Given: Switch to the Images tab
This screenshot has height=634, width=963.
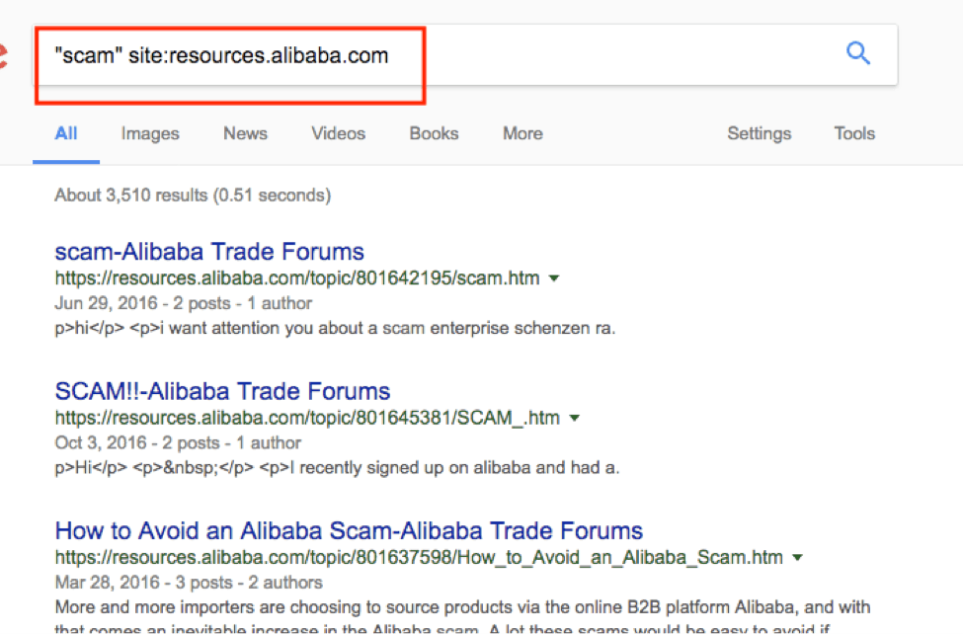Looking at the screenshot, I should tap(150, 133).
